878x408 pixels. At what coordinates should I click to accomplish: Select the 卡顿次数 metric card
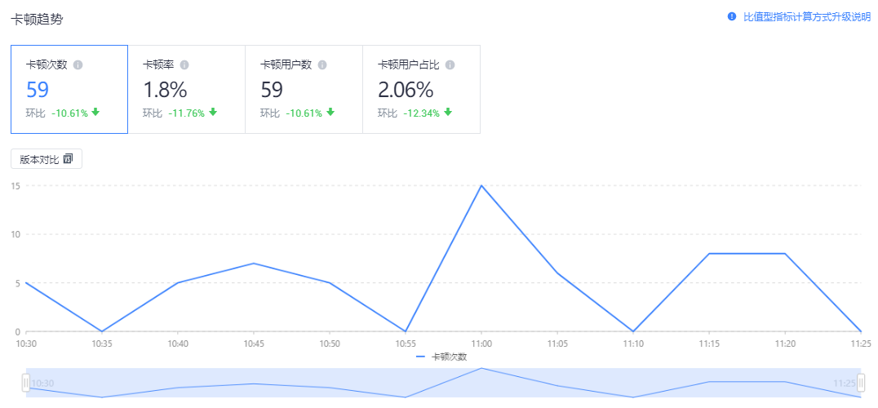point(69,90)
